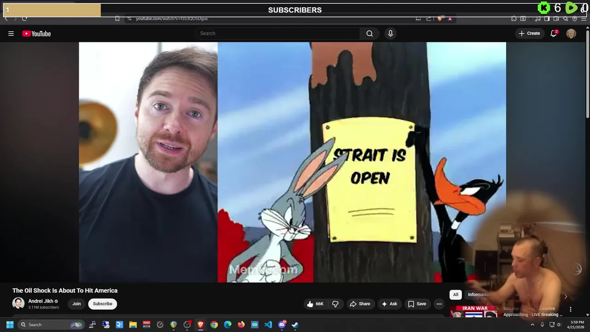Click the video player to pause
The image size is (590, 332).
click(x=292, y=162)
